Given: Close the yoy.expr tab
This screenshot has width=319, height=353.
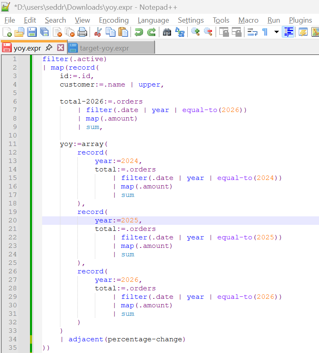Looking at the screenshot, I should (x=60, y=47).
